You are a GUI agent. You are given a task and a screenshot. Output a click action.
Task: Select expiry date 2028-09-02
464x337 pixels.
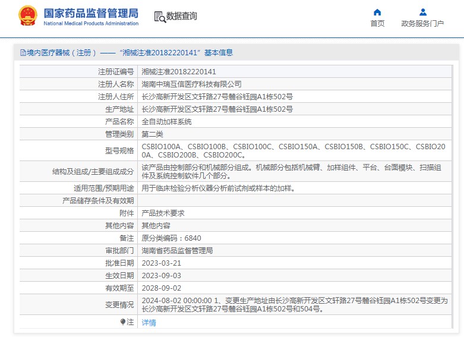[161, 288]
